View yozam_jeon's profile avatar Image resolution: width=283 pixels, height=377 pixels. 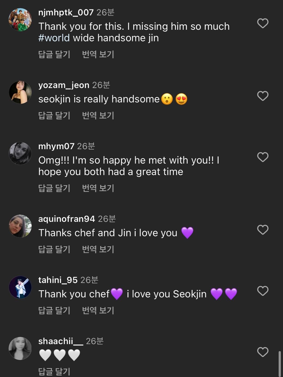pos(20,92)
